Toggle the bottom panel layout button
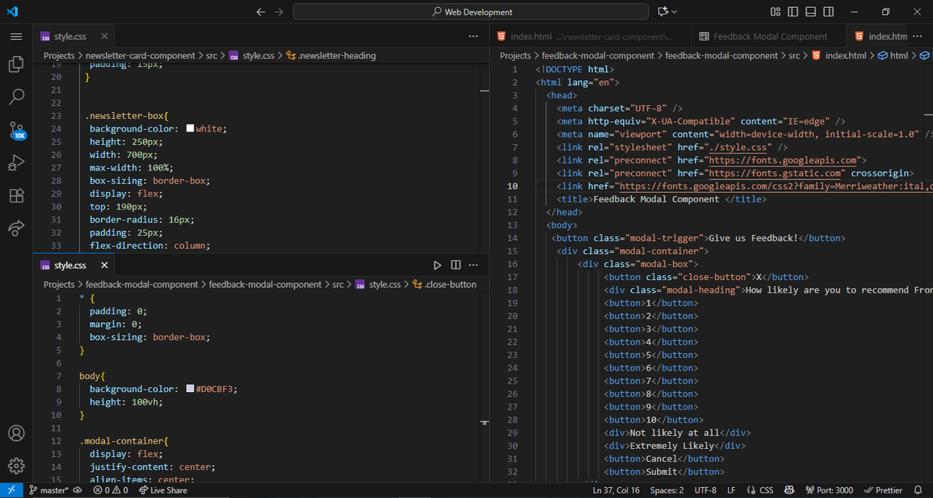 tap(811, 12)
